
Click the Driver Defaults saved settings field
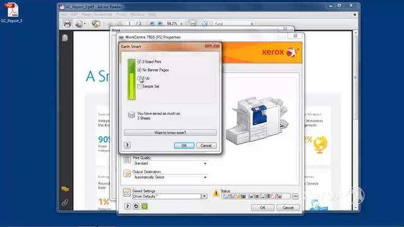(167, 196)
